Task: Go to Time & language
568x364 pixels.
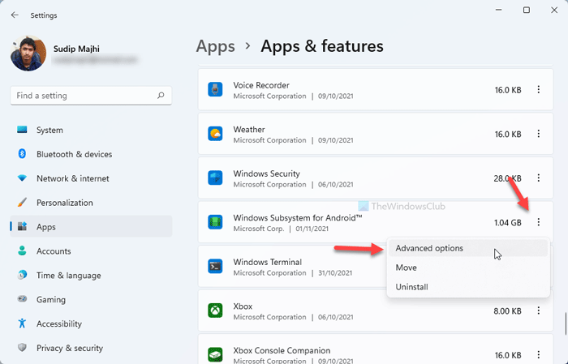Action: coord(91,276)
